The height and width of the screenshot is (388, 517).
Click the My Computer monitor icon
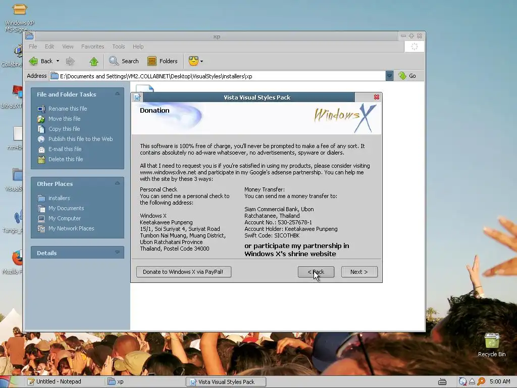(x=41, y=218)
